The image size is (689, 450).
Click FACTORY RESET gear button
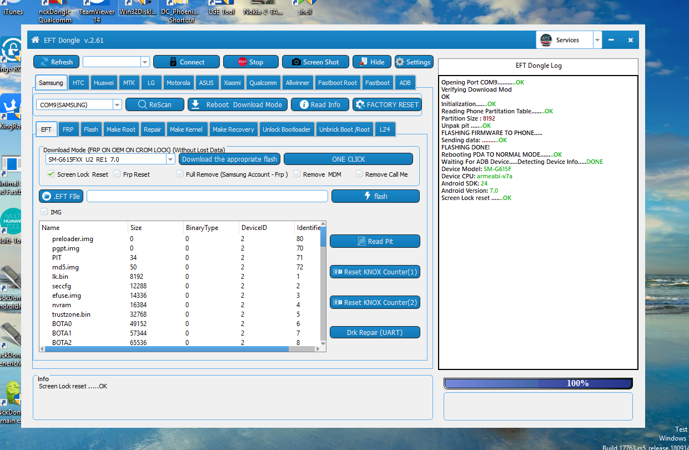click(x=387, y=104)
